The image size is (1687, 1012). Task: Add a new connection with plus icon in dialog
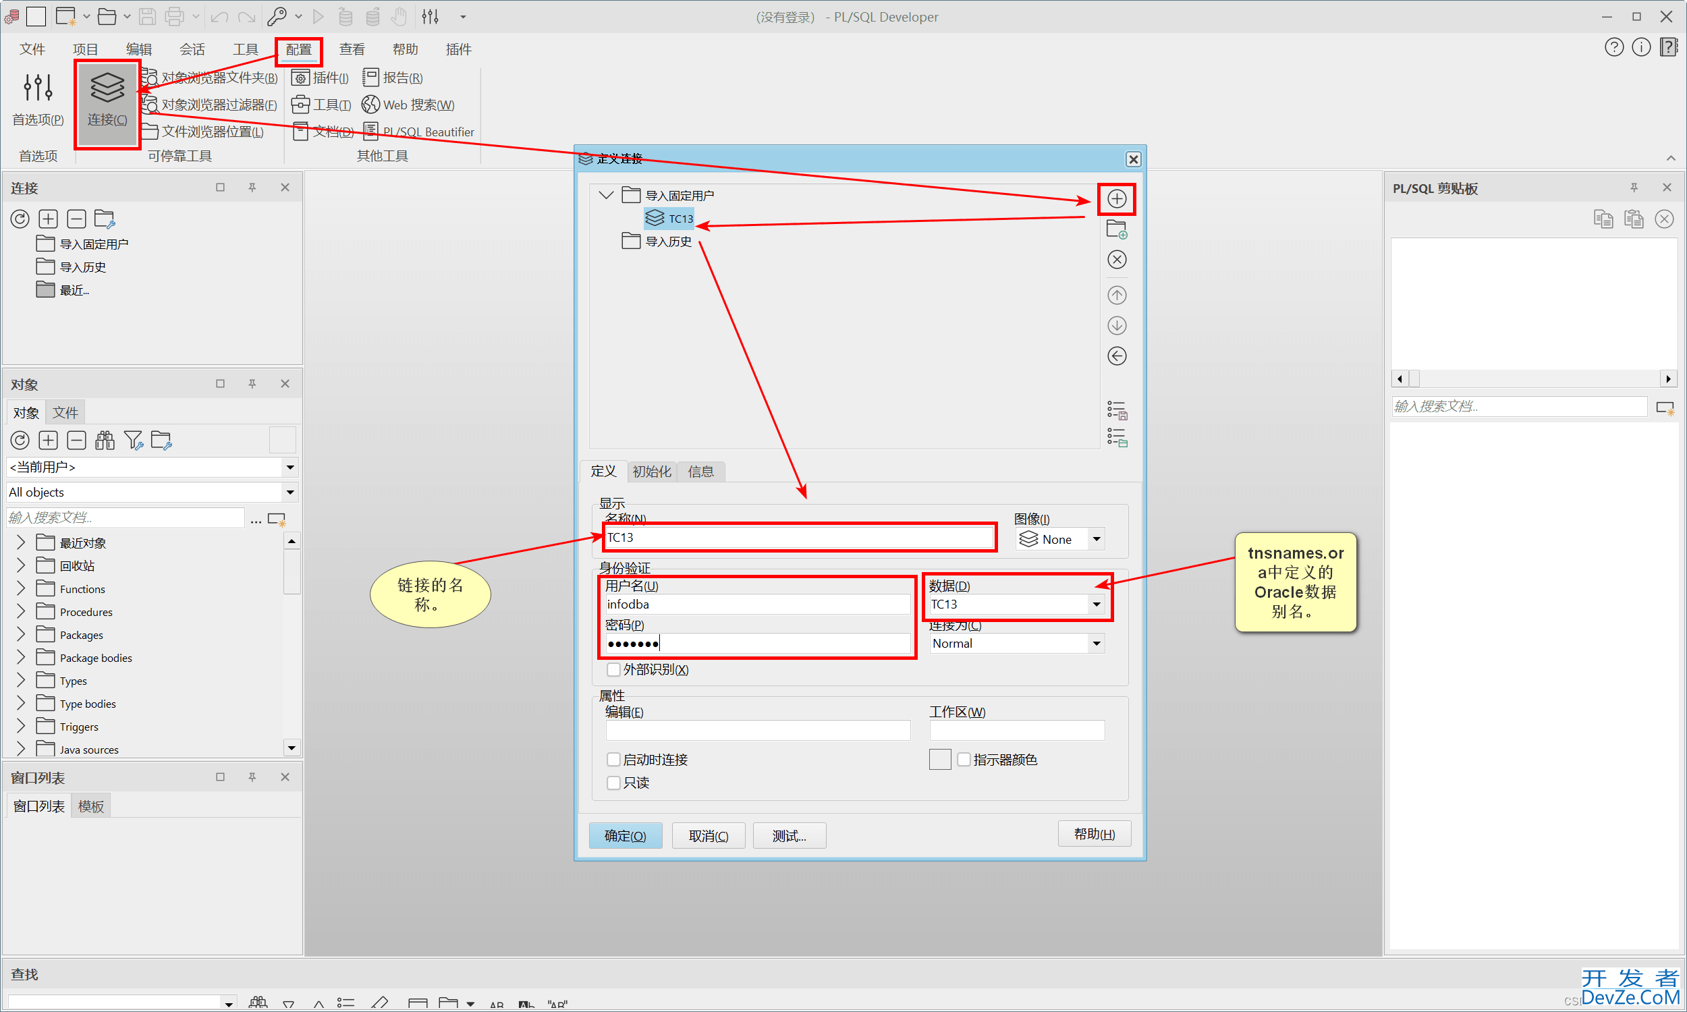tap(1116, 198)
